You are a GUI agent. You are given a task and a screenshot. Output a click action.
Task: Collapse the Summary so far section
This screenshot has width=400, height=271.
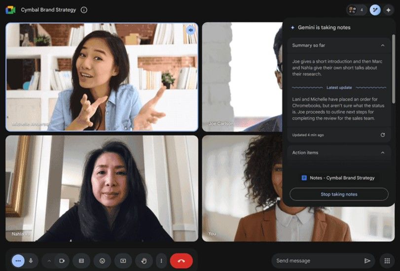[x=383, y=45]
